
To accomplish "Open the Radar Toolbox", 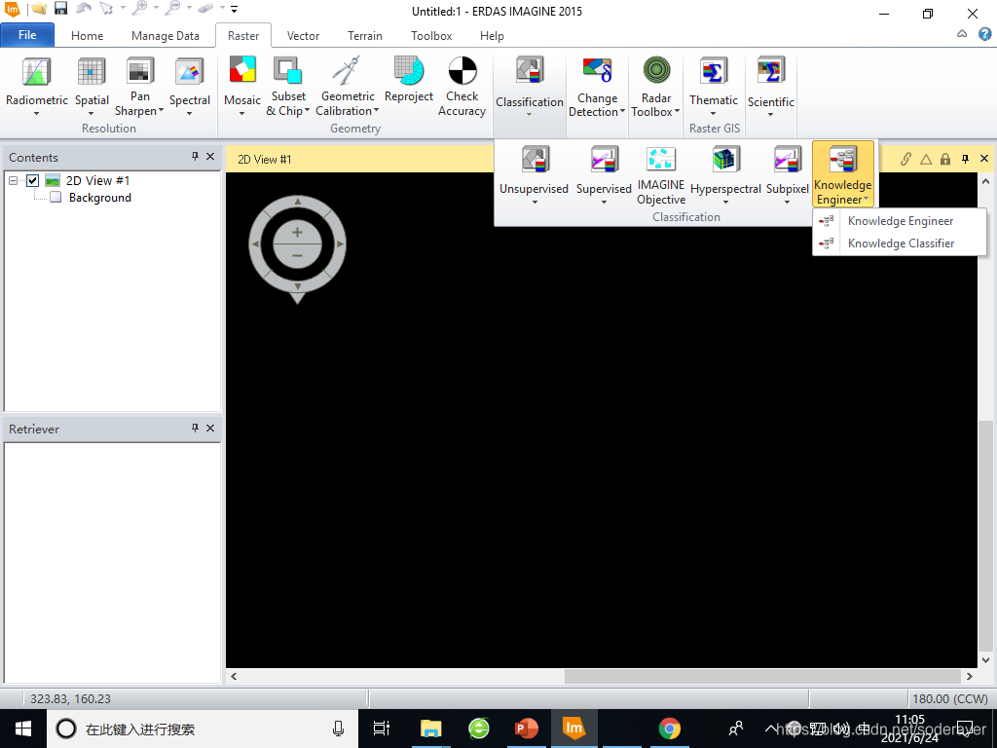I will 656,70.
